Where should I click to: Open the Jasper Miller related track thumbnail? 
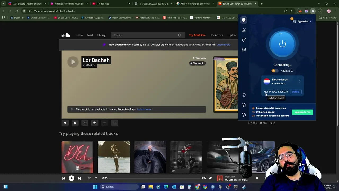click(114, 157)
